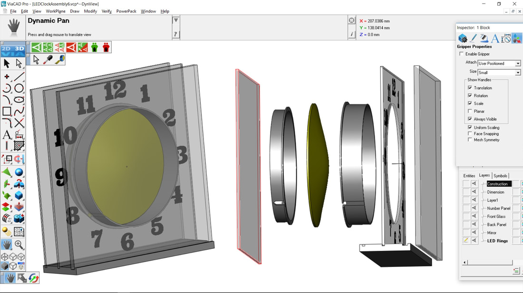Pick the eyedropper tool in top toolbar

[48, 60]
